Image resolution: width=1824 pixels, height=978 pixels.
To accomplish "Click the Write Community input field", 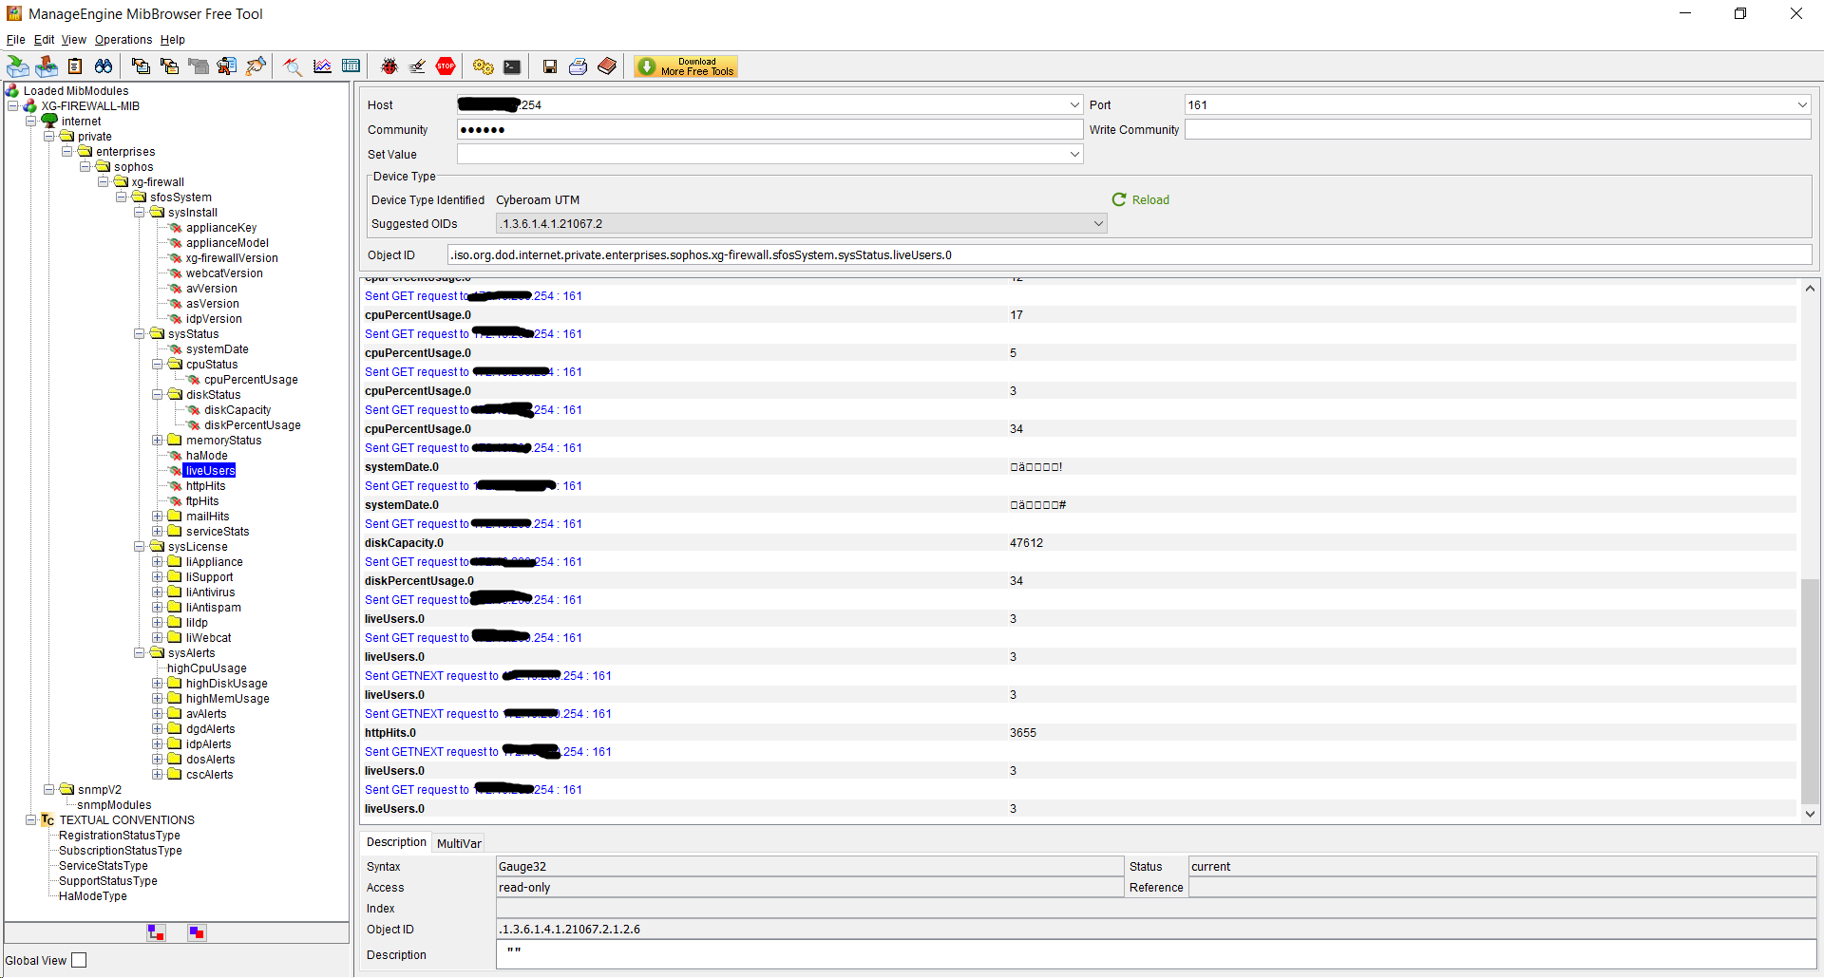I will point(1497,130).
